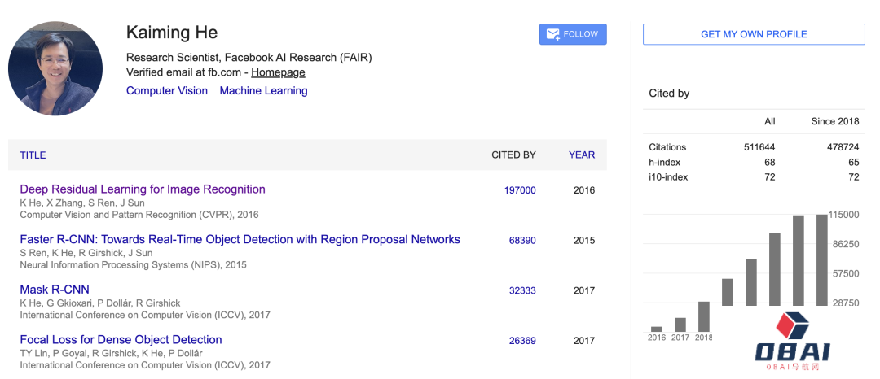Click the OBAI logo watermark
Screen dimensions: 880x379
click(x=791, y=343)
